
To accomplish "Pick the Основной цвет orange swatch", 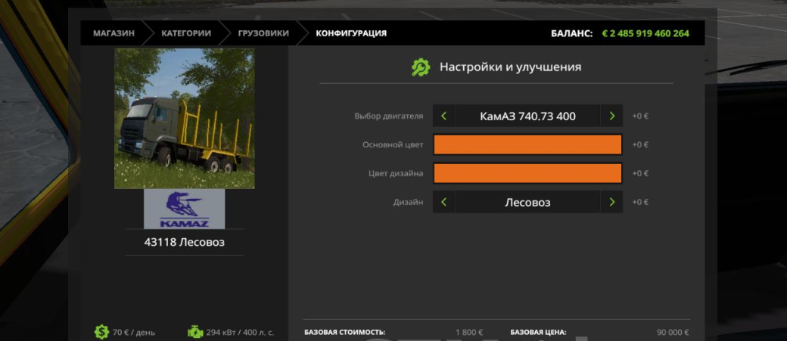I will [x=527, y=144].
